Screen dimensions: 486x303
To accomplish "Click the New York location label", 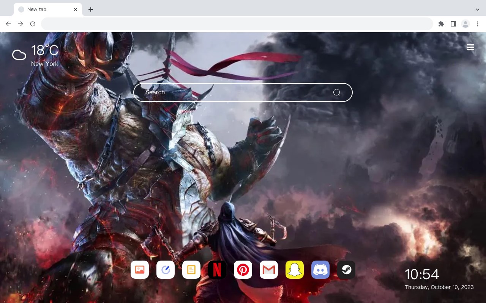I will click(45, 64).
